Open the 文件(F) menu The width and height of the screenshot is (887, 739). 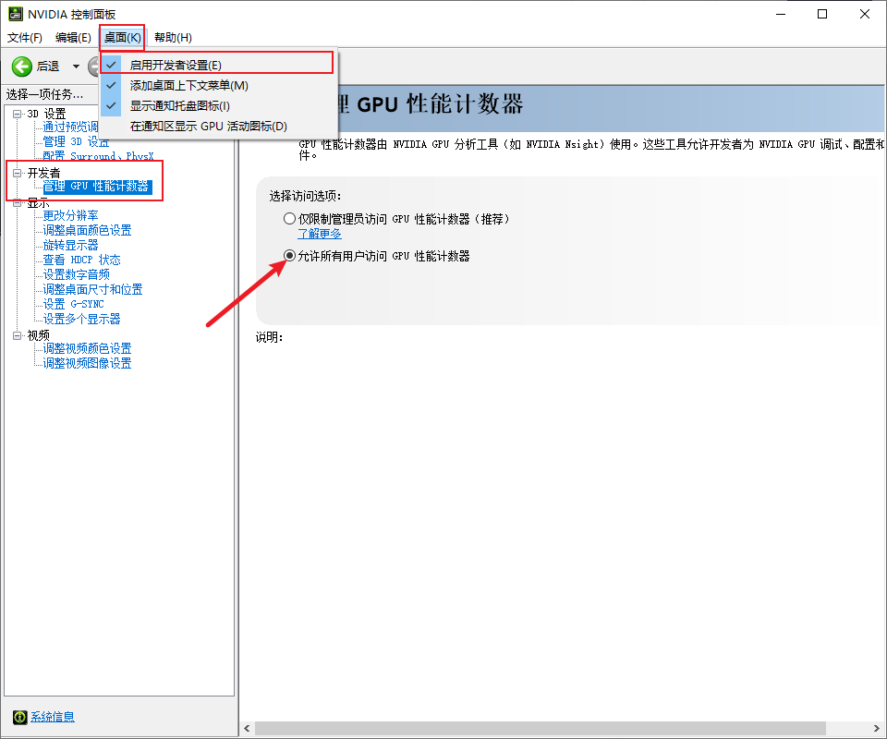pyautogui.click(x=25, y=37)
